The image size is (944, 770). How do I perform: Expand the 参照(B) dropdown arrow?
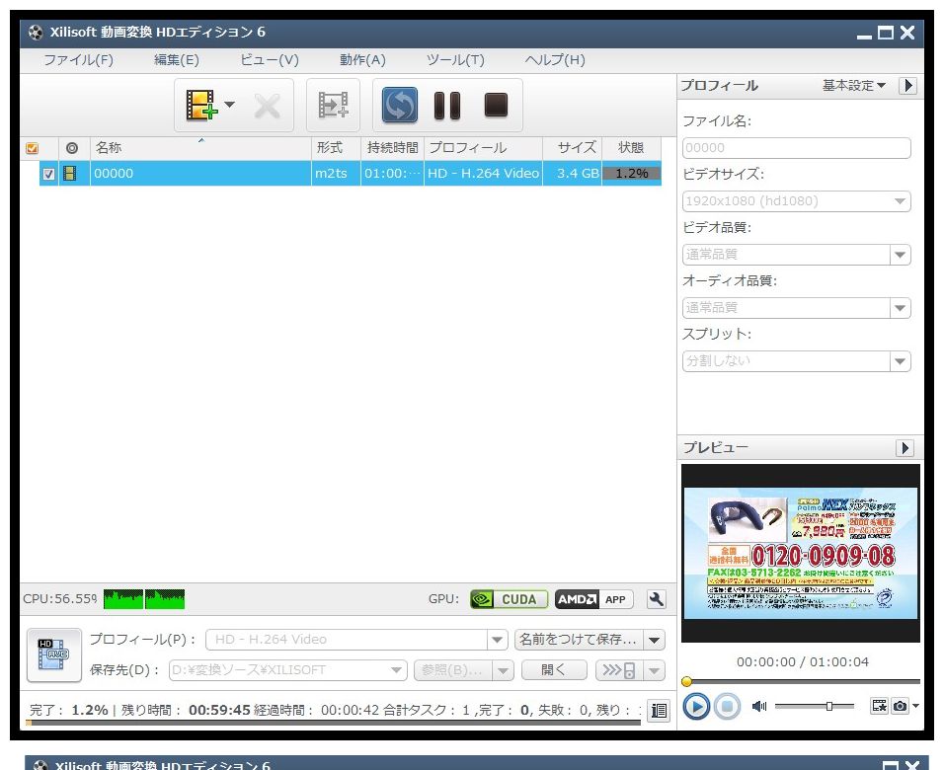tap(503, 670)
